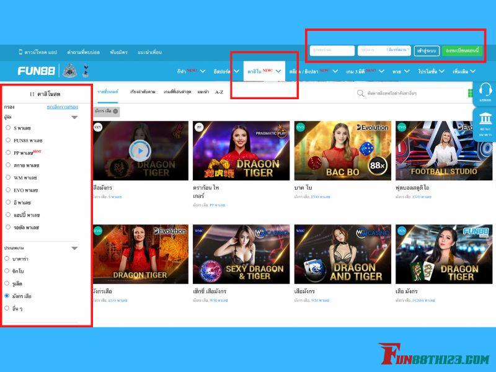Click the Tottenham Hotspur club crest
The width and height of the screenshot is (496, 372).
(x=86, y=71)
